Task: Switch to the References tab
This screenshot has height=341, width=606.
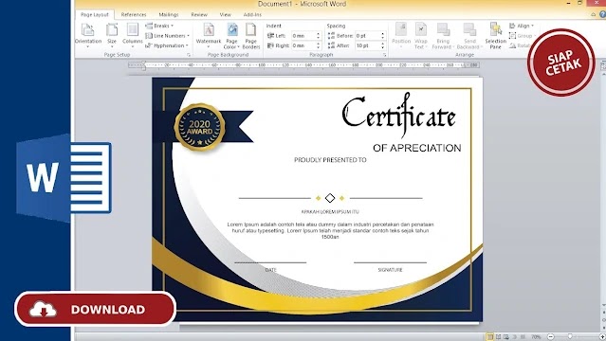Action: (134, 14)
